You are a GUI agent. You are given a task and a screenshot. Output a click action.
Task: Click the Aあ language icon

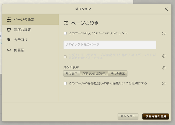coord(9,50)
